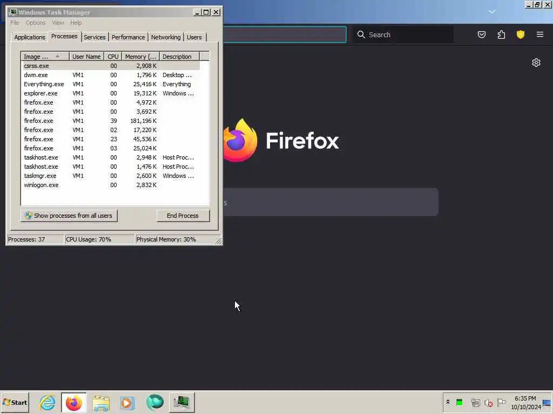The image size is (553, 414).
Task: Click Show processes from all users
Action: (x=69, y=216)
